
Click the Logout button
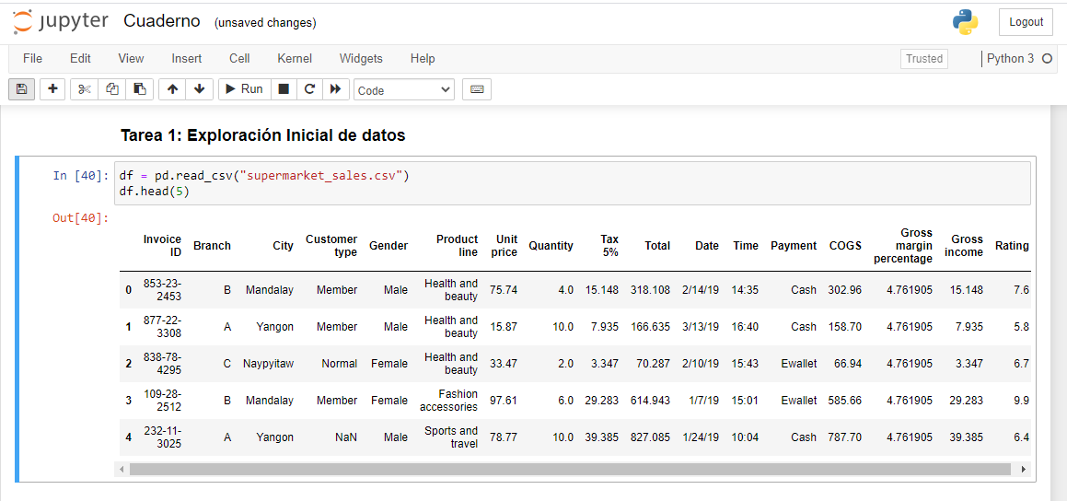[x=1026, y=22]
